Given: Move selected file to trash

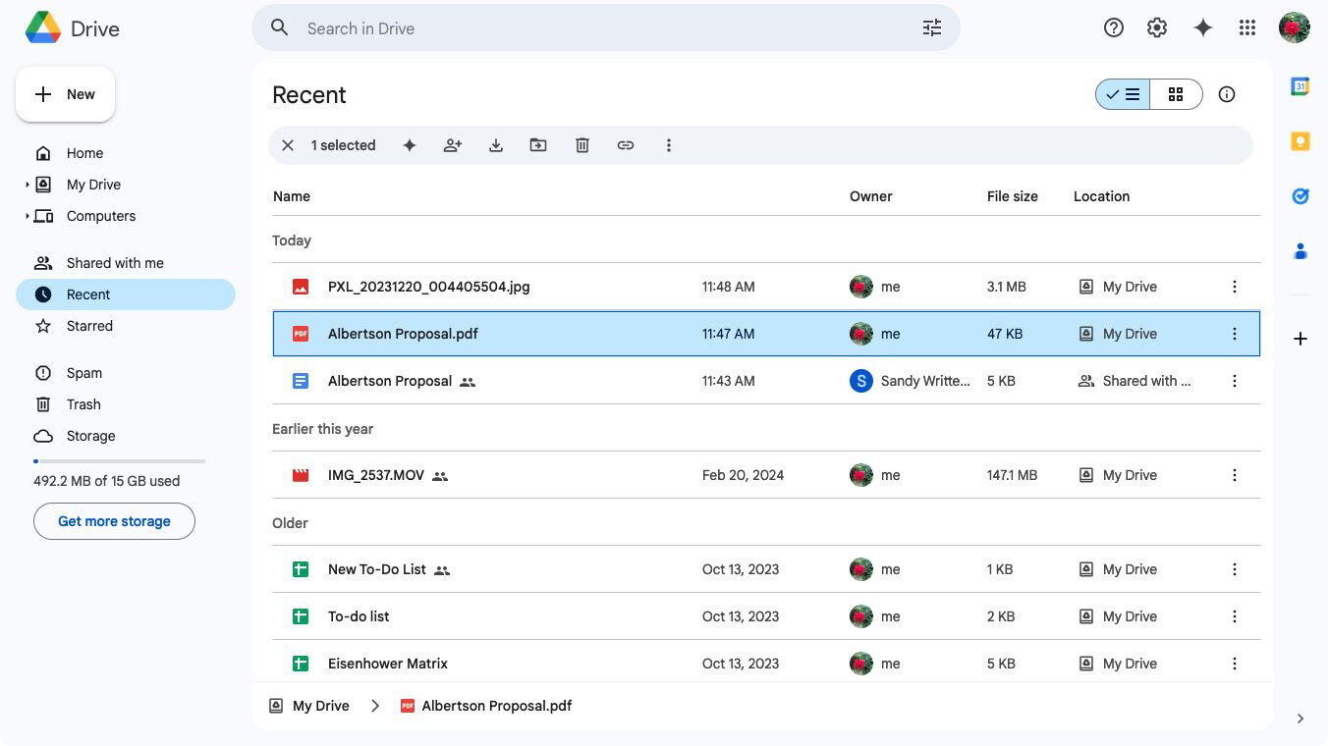Looking at the screenshot, I should [x=582, y=145].
